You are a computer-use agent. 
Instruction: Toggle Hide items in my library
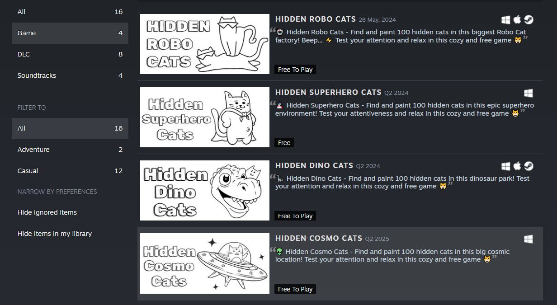click(55, 234)
